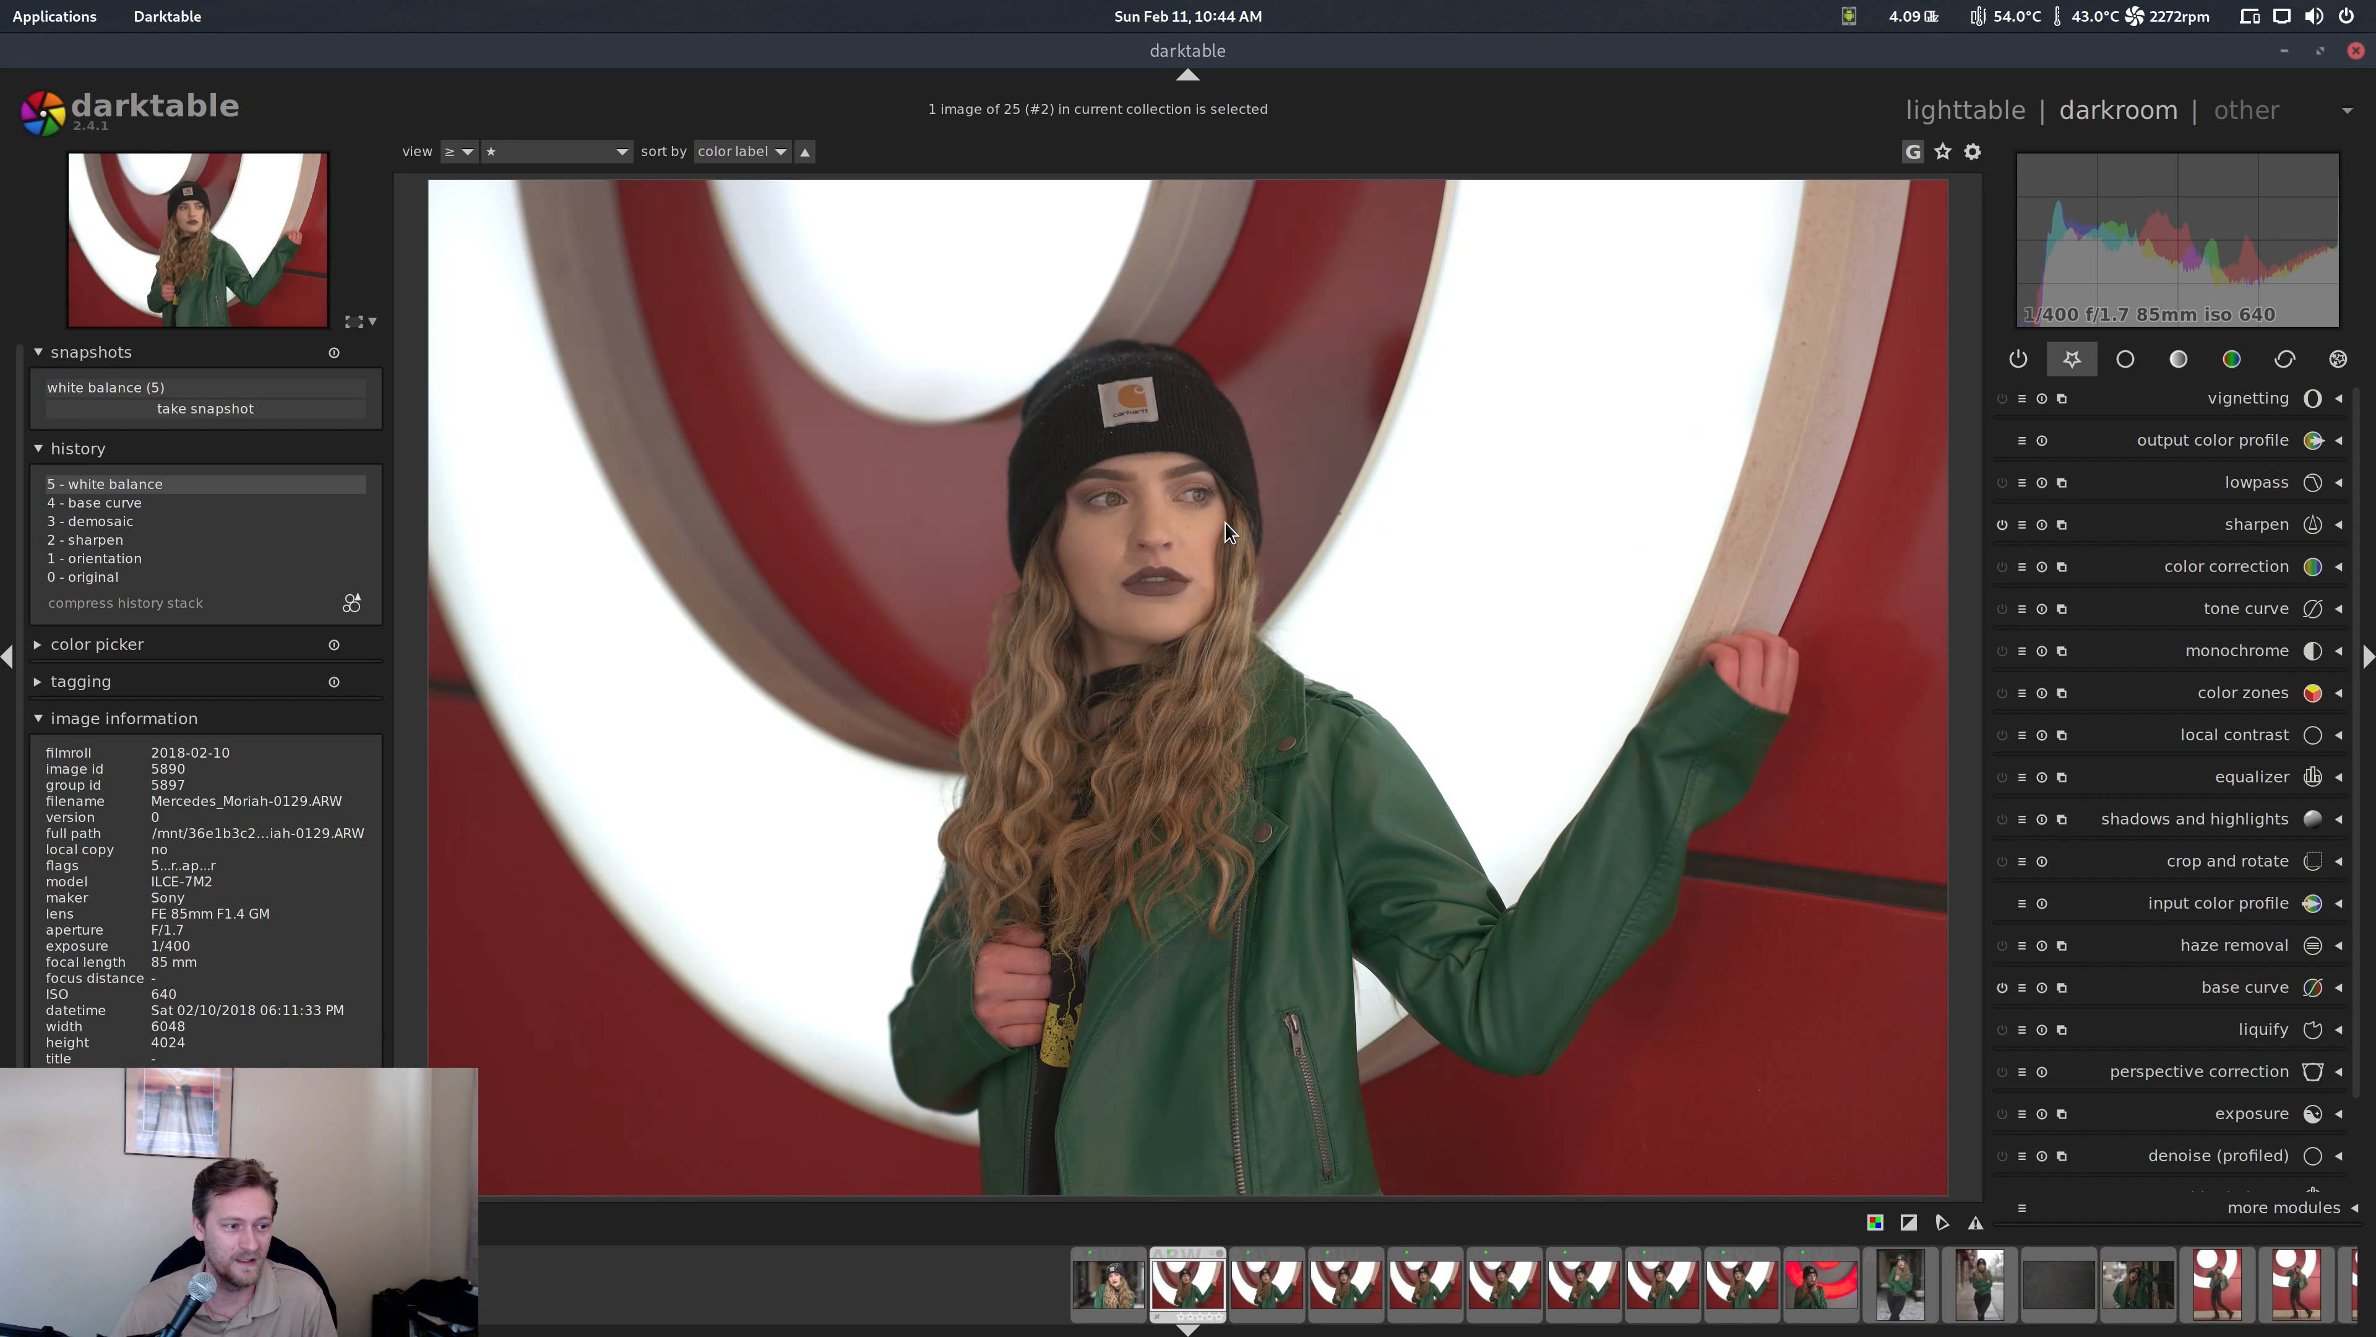Turn off the sharpen module power switch
Viewport: 2376px width, 1337px height.
(x=2002, y=525)
